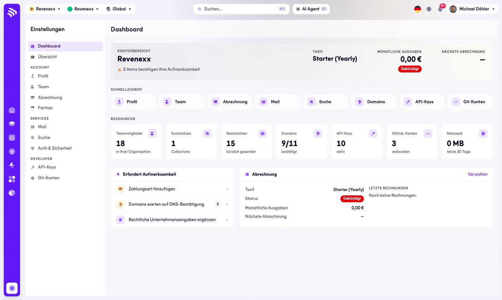Select Auth & Sicherheit in the sidebar

click(x=65, y=148)
